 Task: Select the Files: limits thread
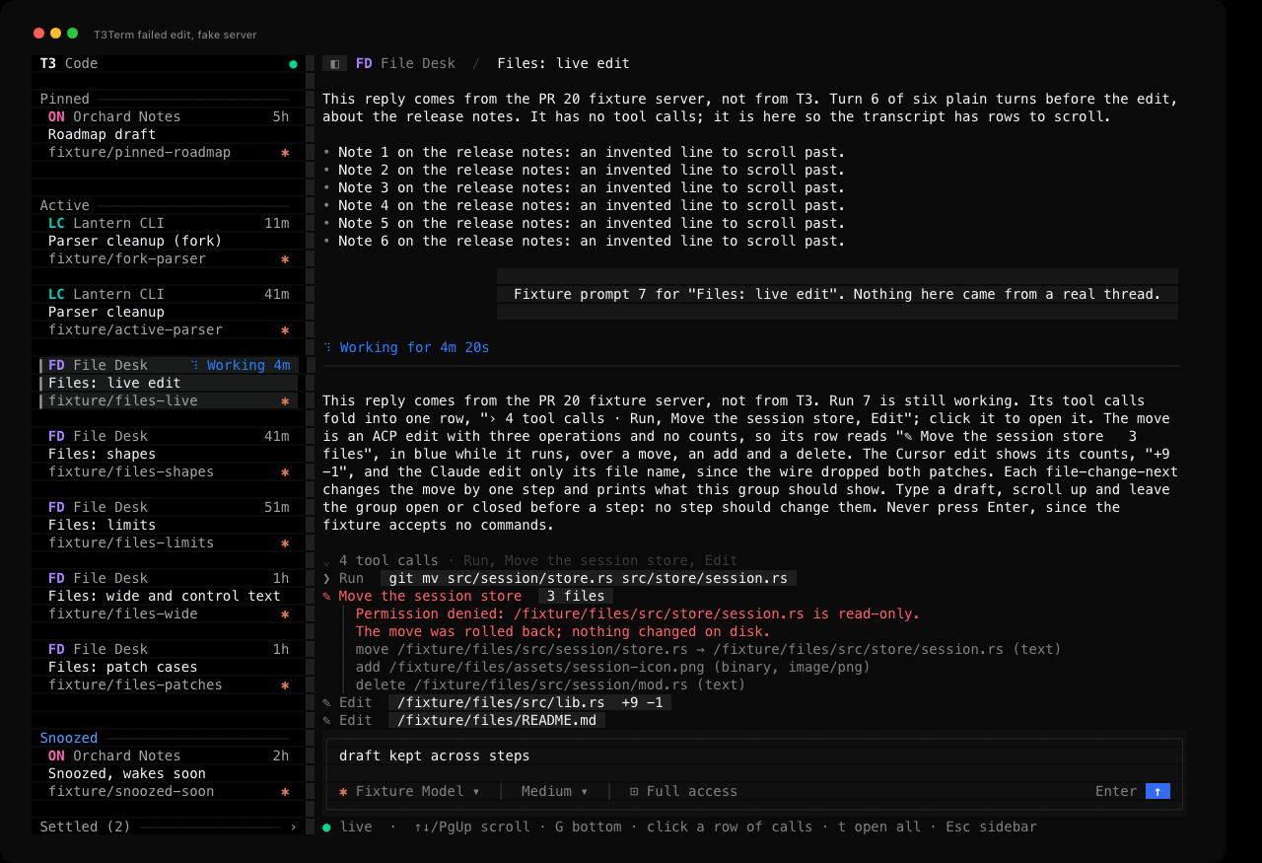[x=102, y=525]
